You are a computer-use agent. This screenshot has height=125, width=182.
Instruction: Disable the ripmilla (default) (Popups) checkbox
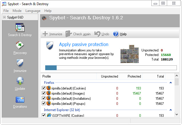click(44, 104)
